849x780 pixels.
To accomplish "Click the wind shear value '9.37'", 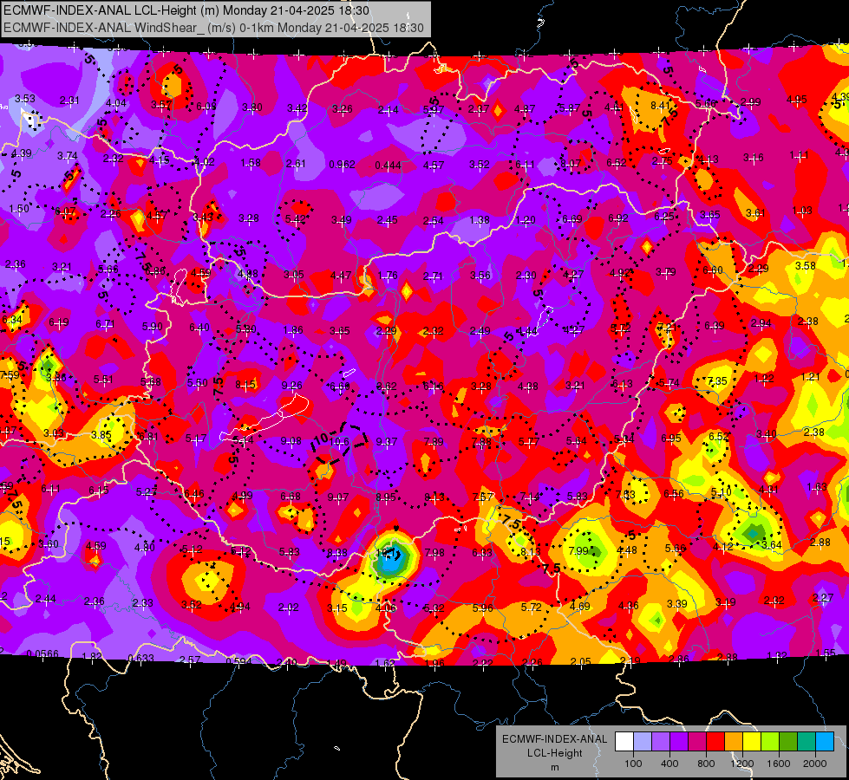I will [x=387, y=442].
